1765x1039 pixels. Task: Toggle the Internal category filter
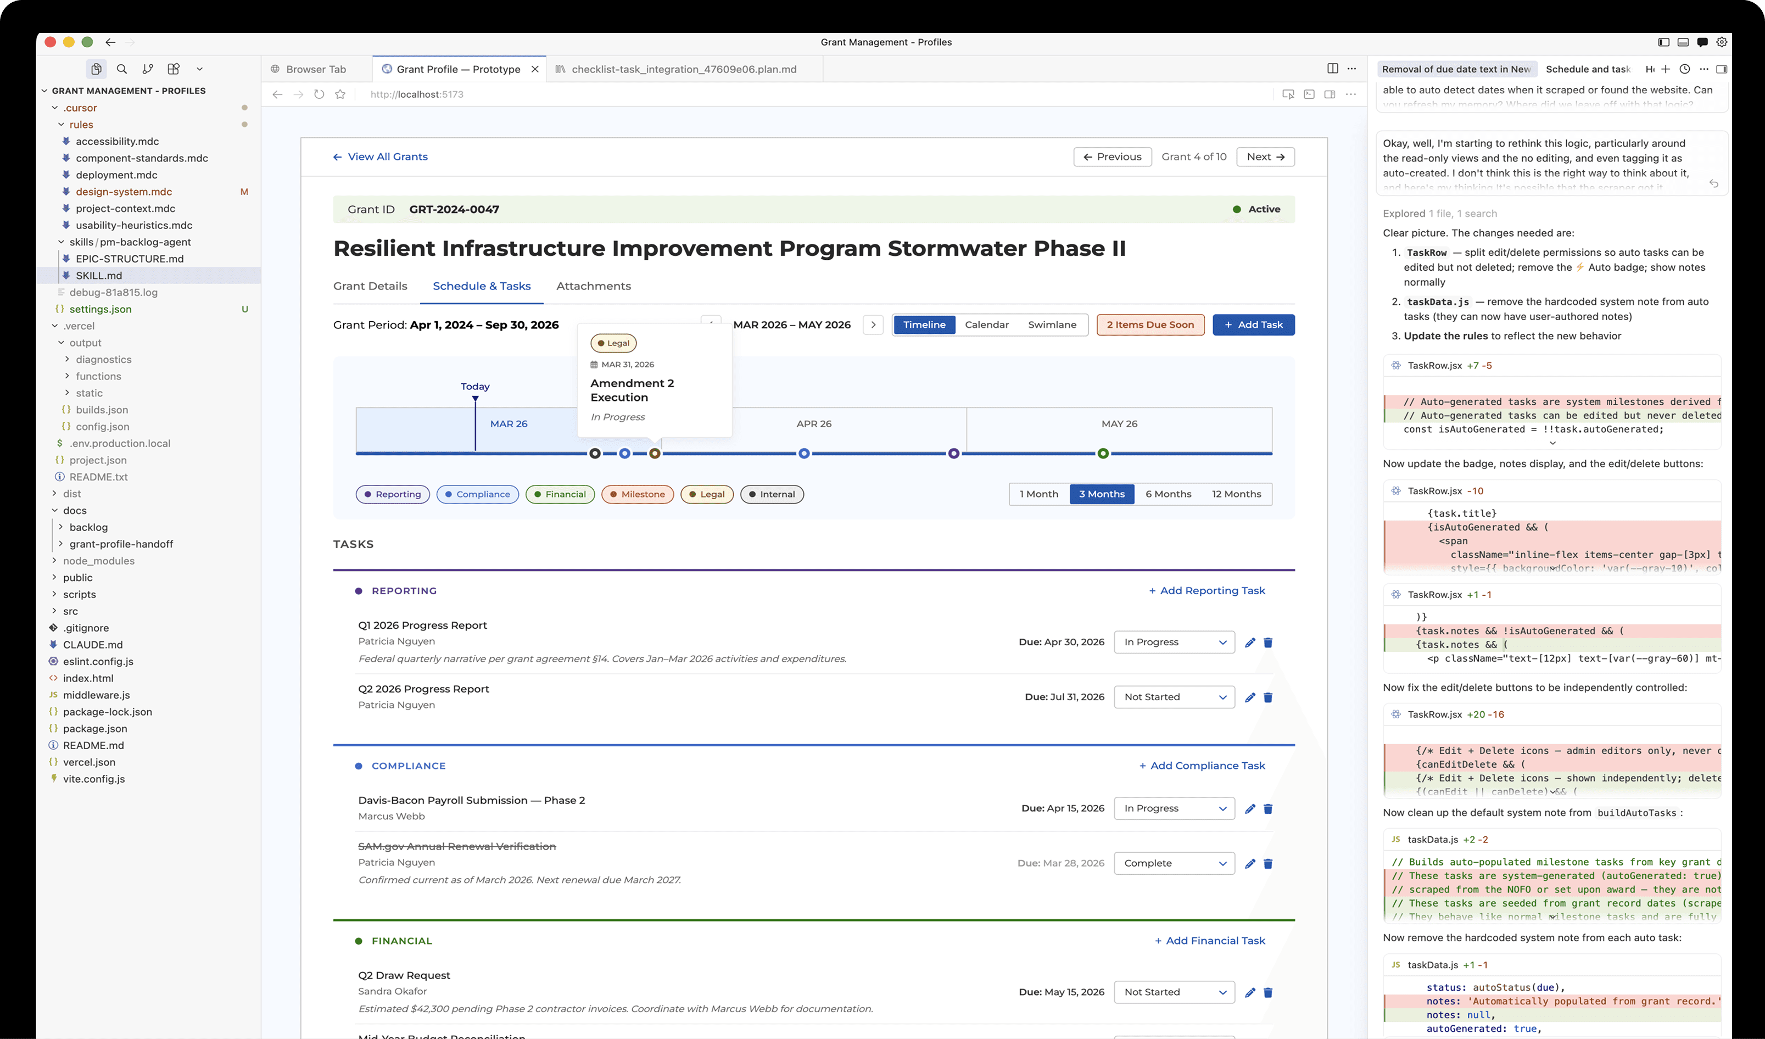[x=771, y=494]
